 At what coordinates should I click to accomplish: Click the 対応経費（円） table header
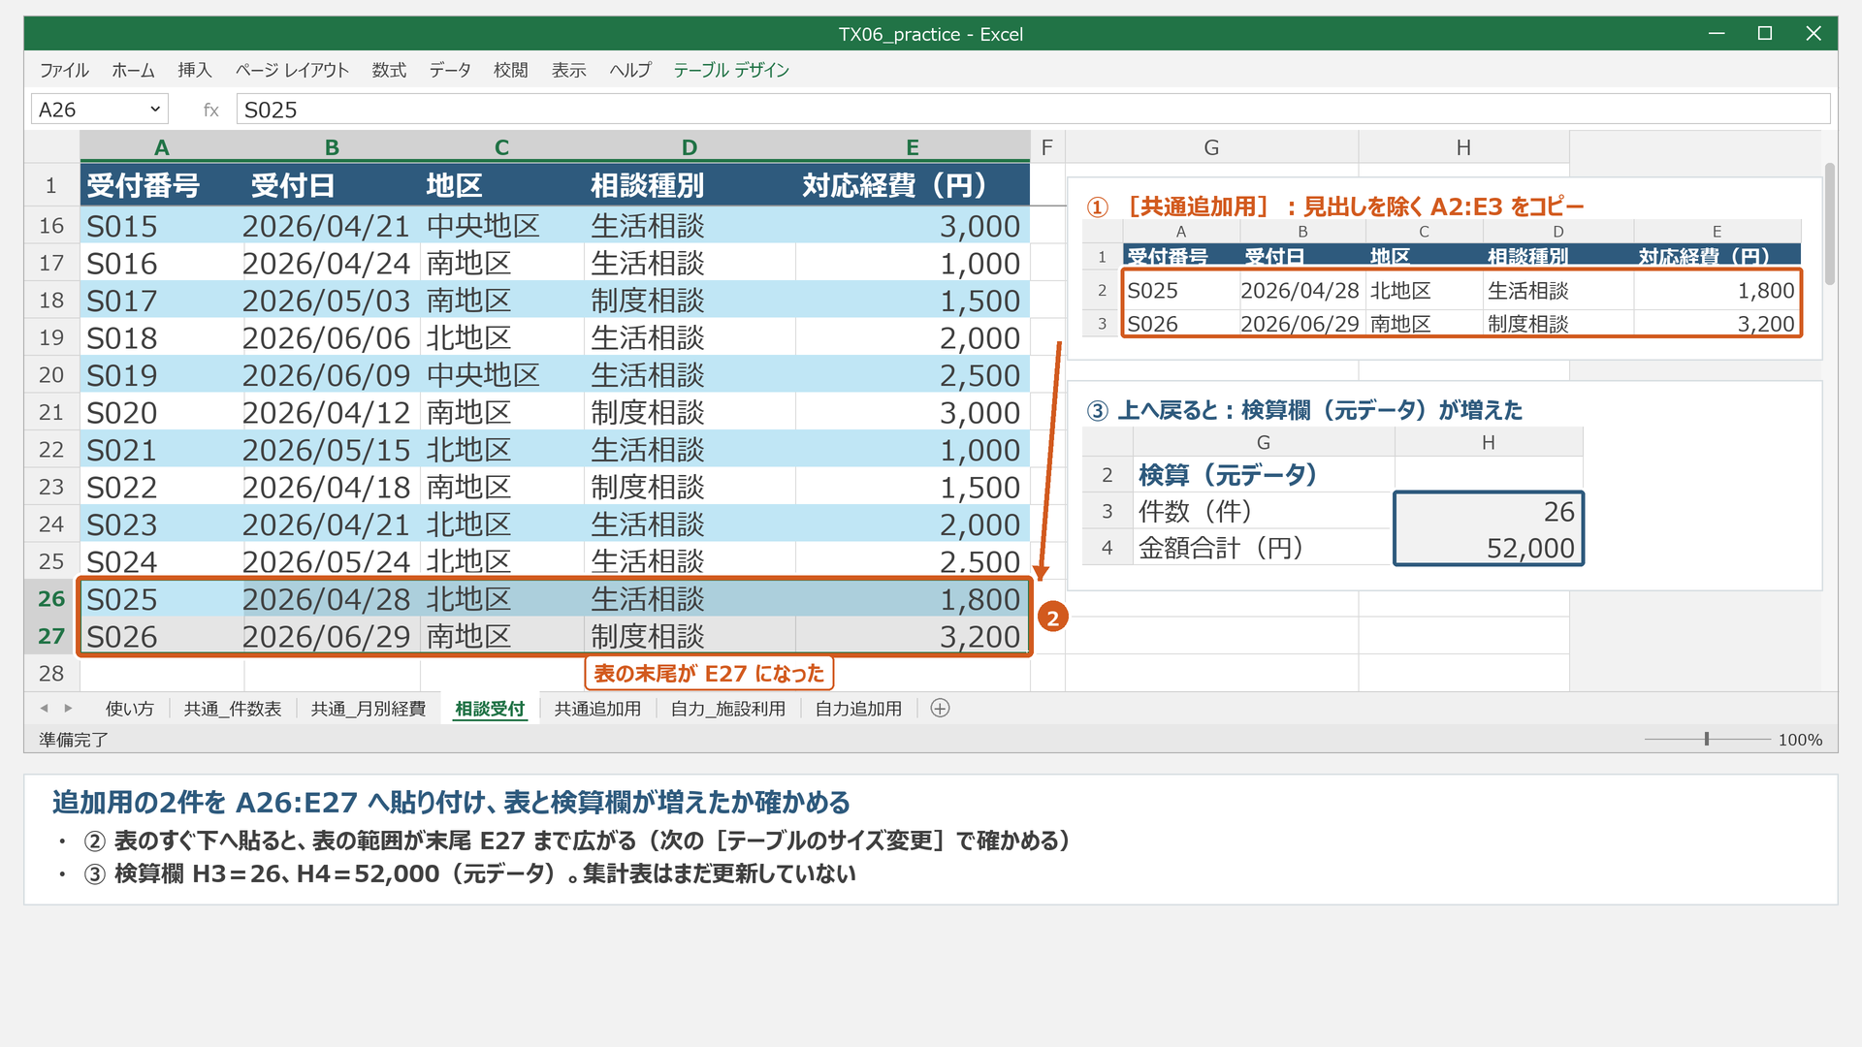(x=912, y=184)
